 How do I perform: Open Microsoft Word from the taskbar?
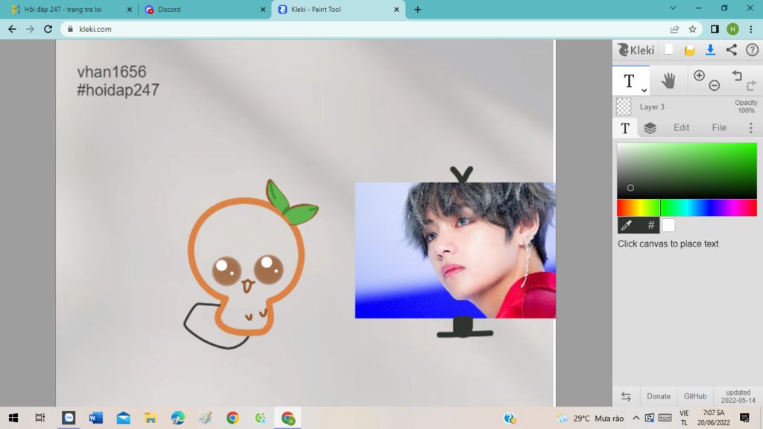coord(96,418)
